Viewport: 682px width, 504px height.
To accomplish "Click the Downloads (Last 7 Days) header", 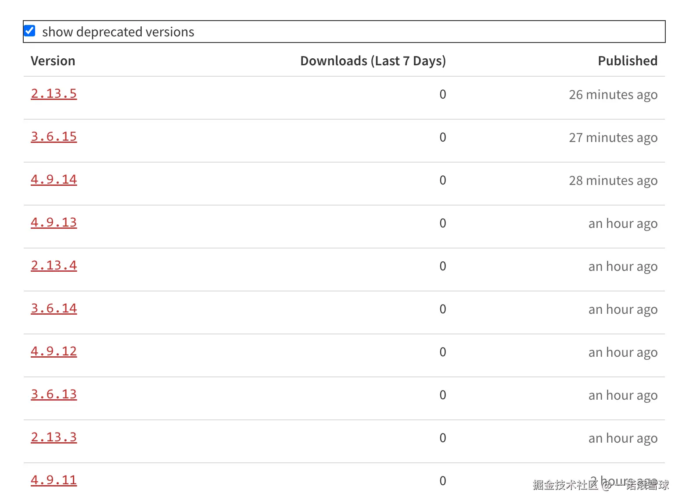I will tap(373, 61).
